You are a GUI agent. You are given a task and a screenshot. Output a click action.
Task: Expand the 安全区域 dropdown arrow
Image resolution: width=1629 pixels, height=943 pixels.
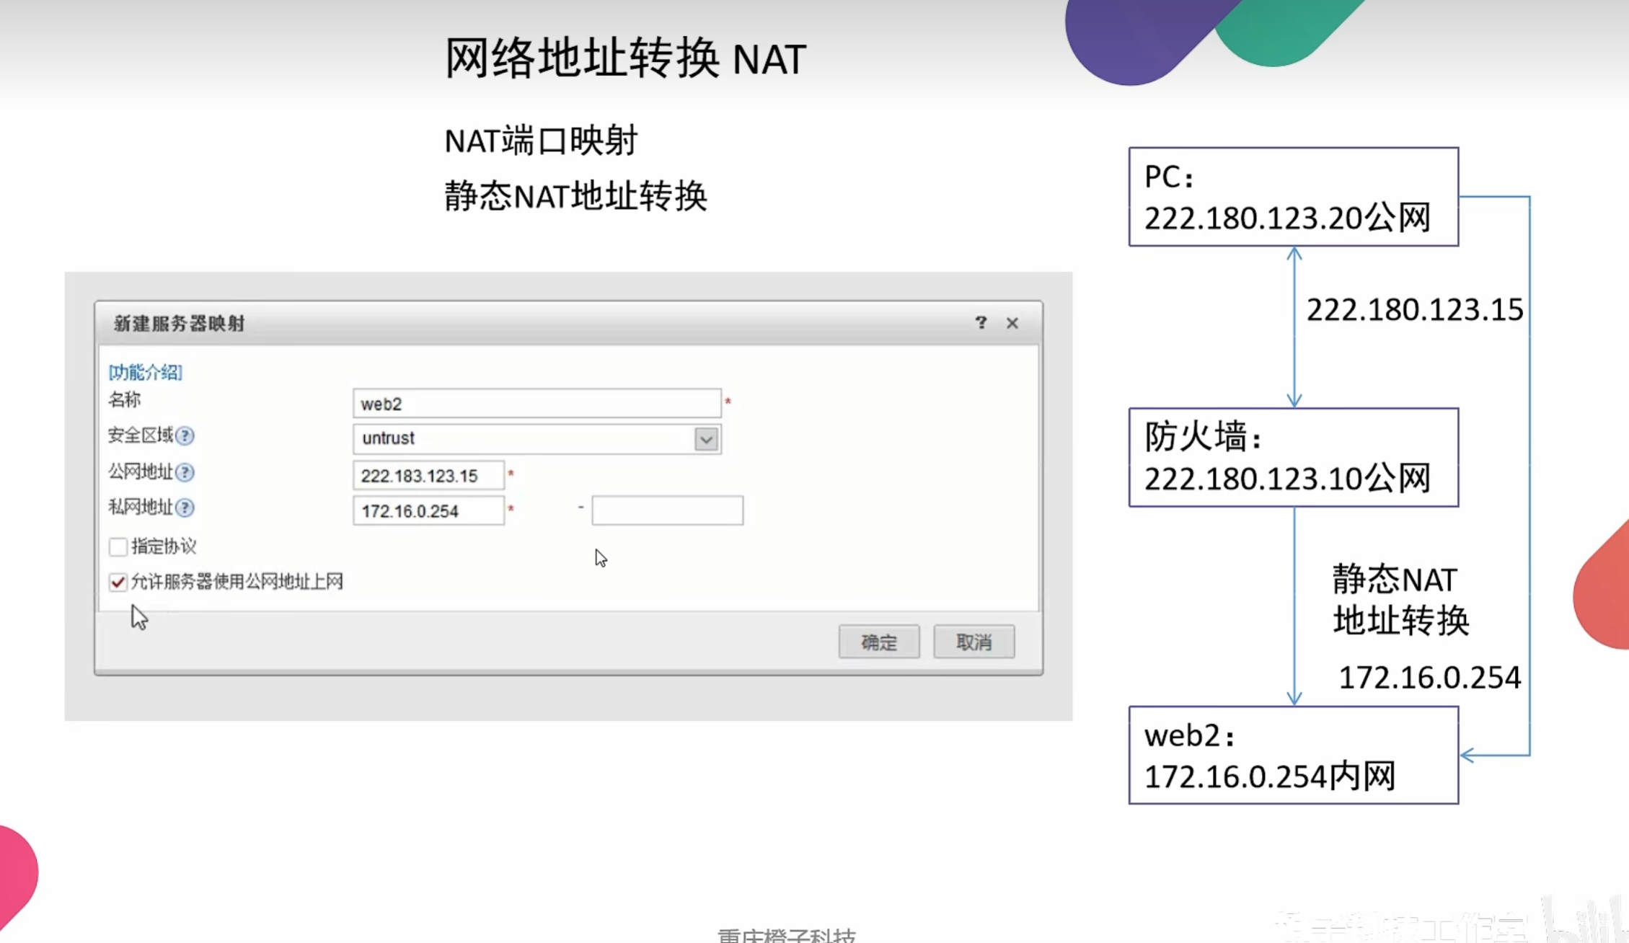click(x=706, y=439)
